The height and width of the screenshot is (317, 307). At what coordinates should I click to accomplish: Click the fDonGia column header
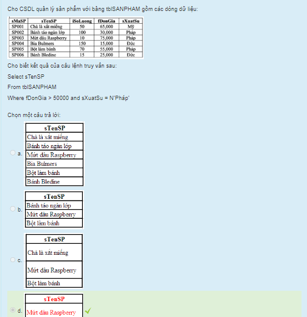(x=107, y=21)
